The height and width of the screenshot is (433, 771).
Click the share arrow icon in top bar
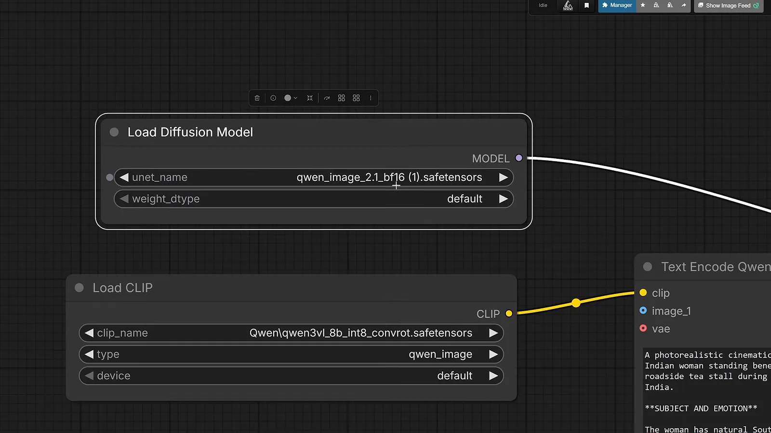684,5
